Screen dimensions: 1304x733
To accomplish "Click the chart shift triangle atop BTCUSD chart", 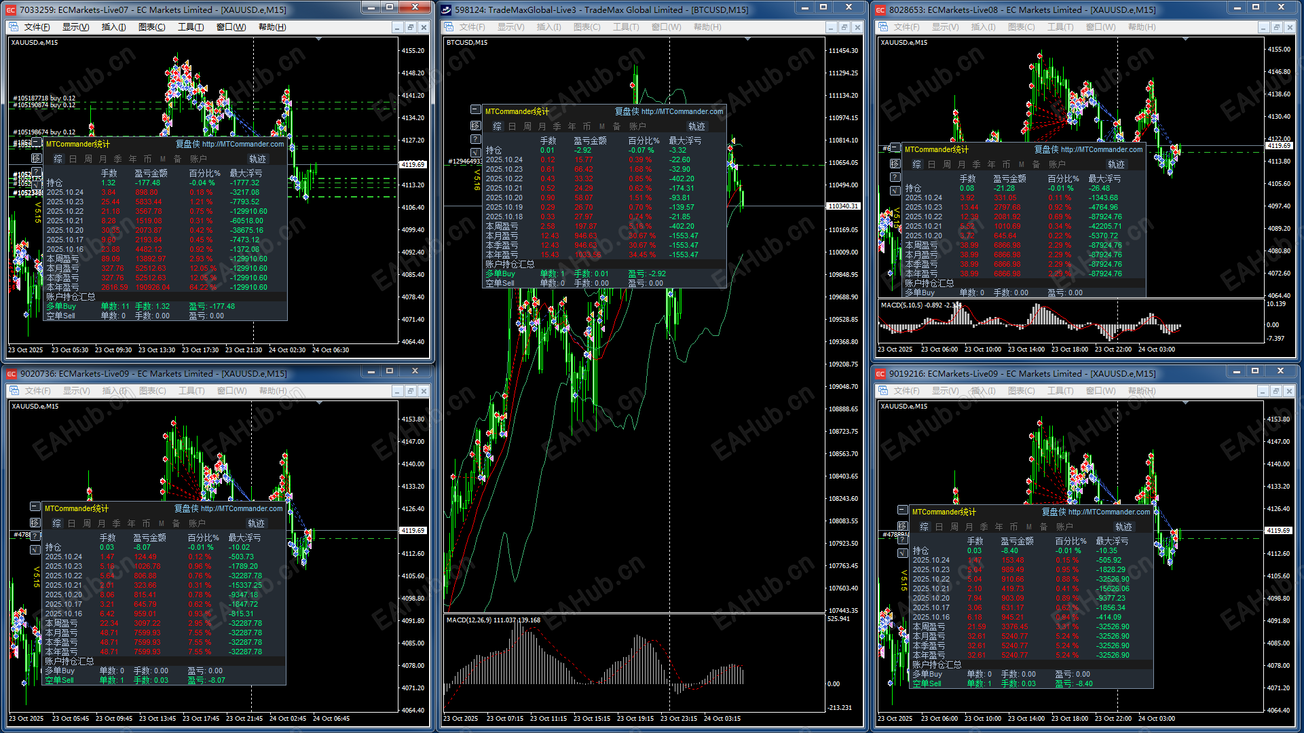I will point(747,40).
